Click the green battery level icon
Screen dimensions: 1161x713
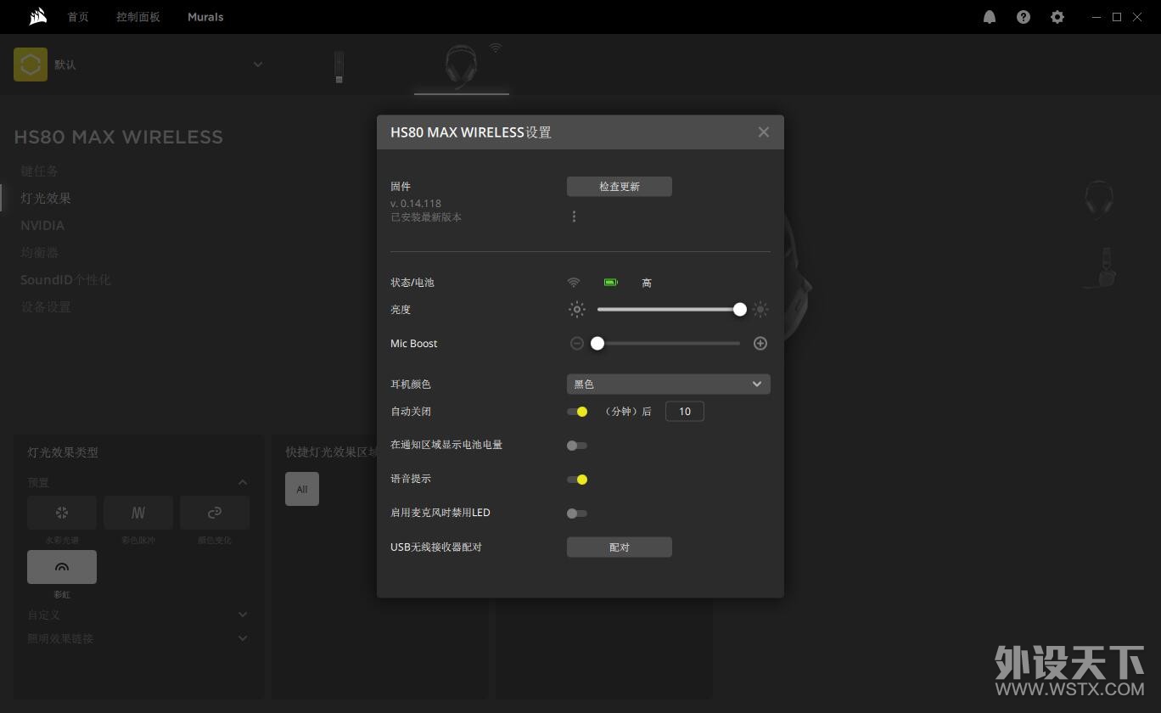[611, 283]
